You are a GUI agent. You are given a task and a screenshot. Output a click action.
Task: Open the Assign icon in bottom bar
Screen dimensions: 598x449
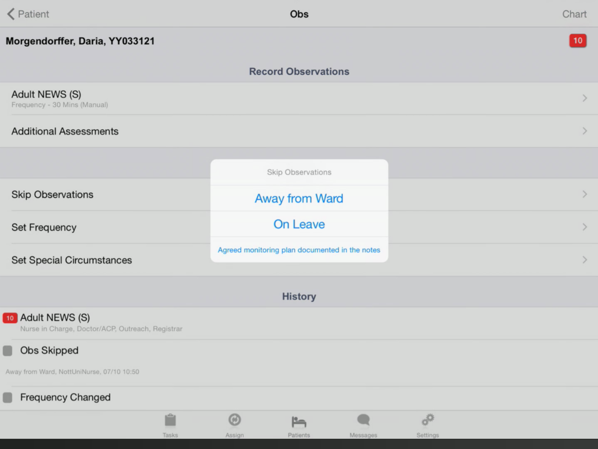pyautogui.click(x=235, y=421)
